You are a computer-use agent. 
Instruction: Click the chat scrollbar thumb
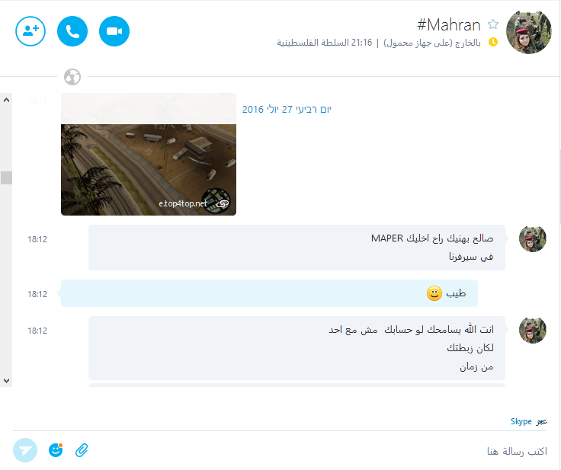(x=6, y=177)
